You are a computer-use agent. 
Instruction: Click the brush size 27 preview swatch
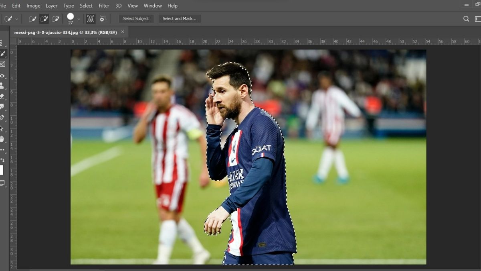(71, 16)
